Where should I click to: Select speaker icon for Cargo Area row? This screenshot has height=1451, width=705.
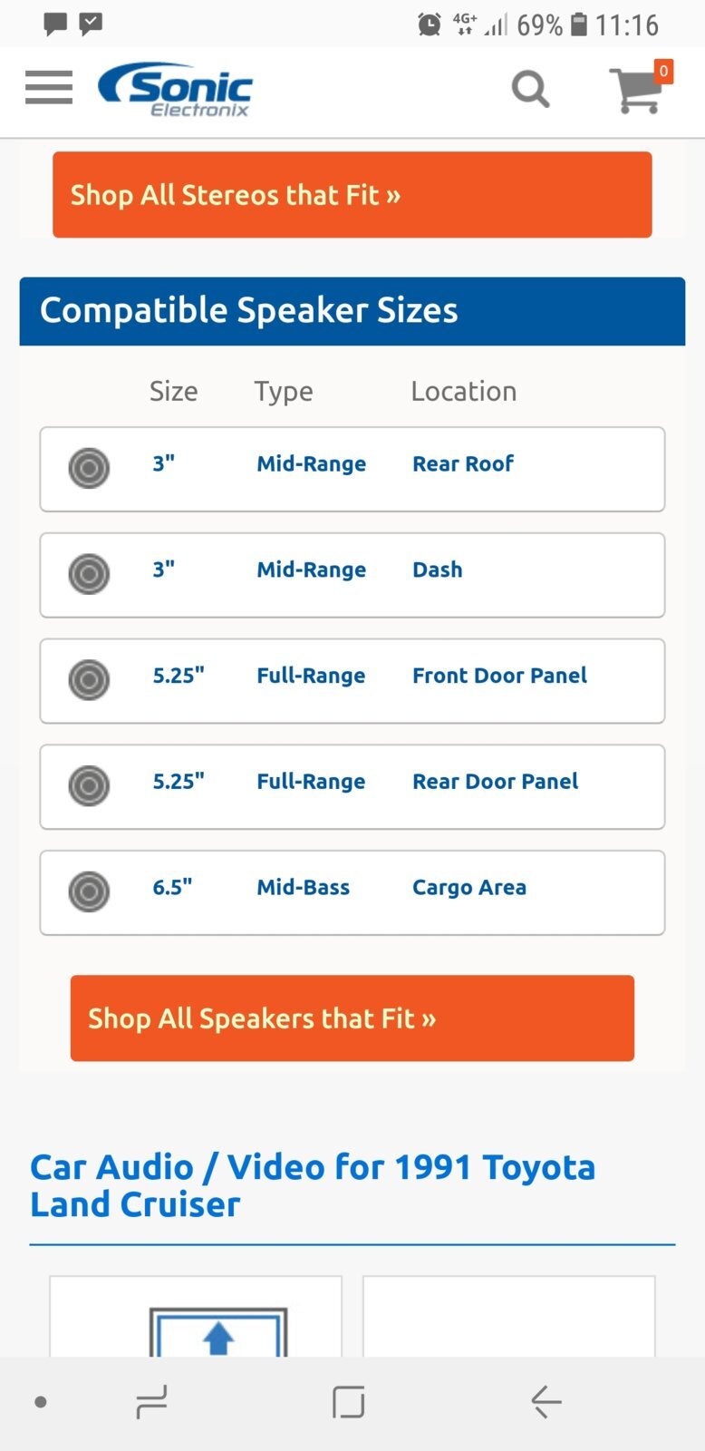[89, 891]
